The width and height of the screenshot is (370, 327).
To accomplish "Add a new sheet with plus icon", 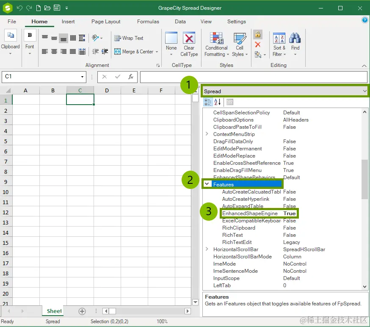I will 82,311.
